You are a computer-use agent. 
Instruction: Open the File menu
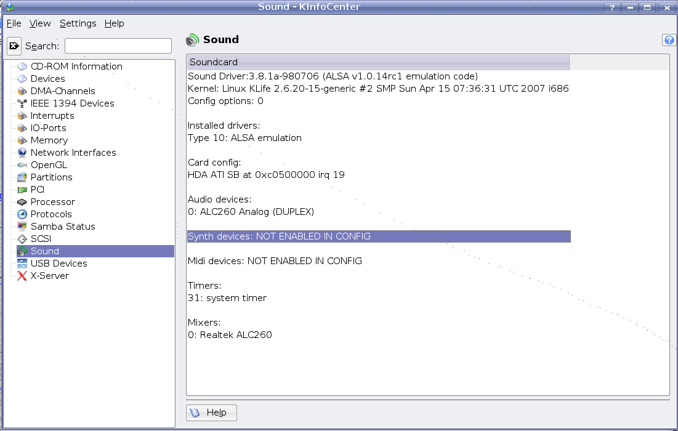point(14,23)
